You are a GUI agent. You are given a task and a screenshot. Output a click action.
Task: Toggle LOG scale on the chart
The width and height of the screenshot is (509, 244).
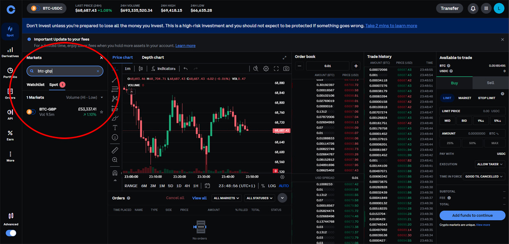tap(272, 186)
